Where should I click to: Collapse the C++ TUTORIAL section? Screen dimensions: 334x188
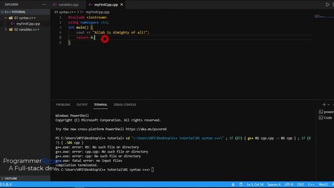click(x=15, y=12)
